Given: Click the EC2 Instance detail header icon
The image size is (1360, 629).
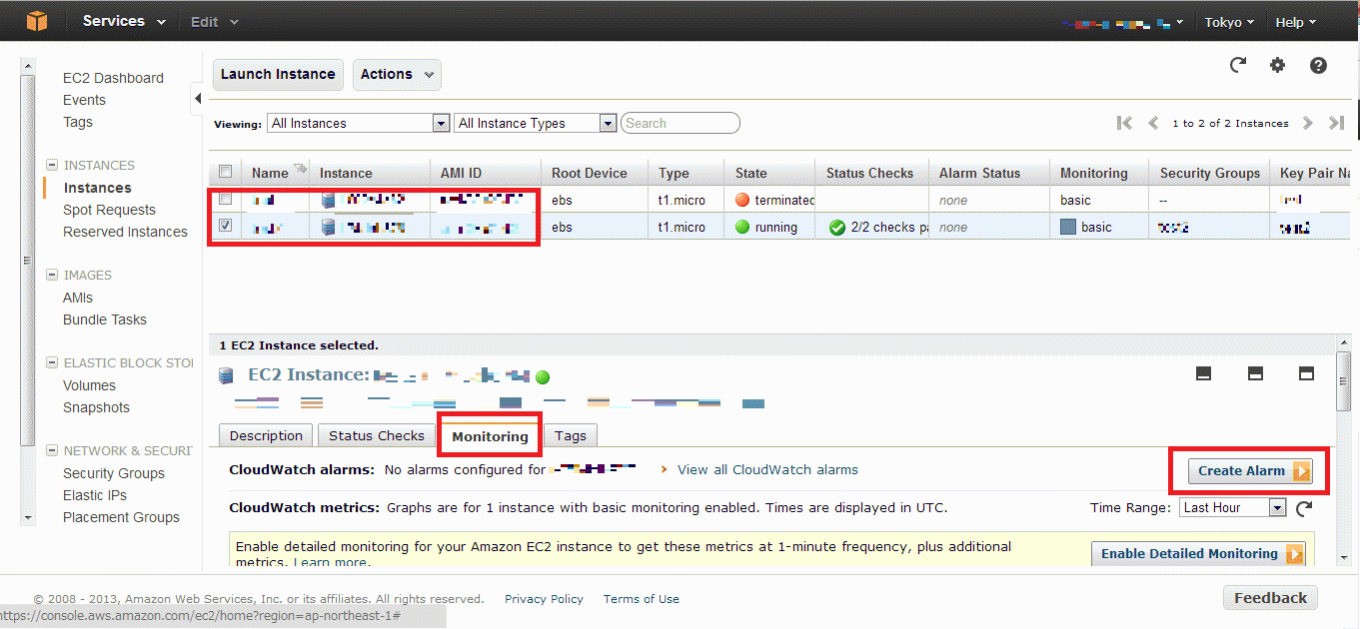Looking at the screenshot, I should (x=226, y=375).
